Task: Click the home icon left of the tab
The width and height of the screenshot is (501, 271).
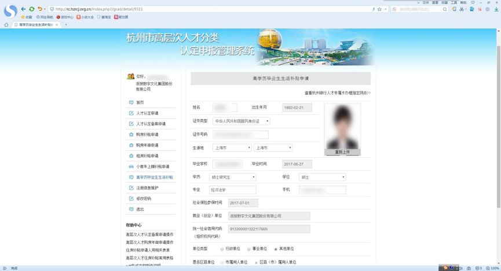Action: 6,24
